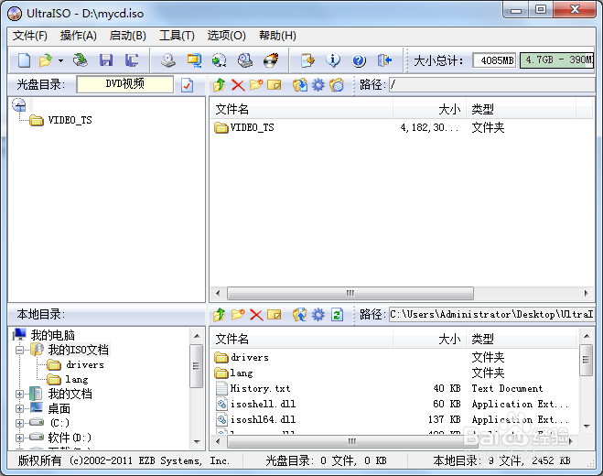
Task: Show the ISO image information
Action: click(x=333, y=60)
